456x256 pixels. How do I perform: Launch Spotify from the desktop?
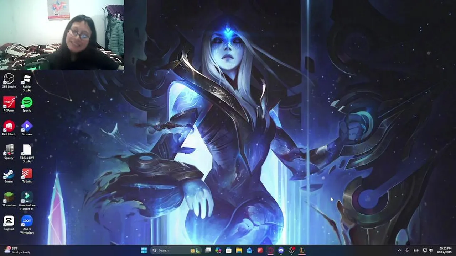pyautogui.click(x=27, y=105)
